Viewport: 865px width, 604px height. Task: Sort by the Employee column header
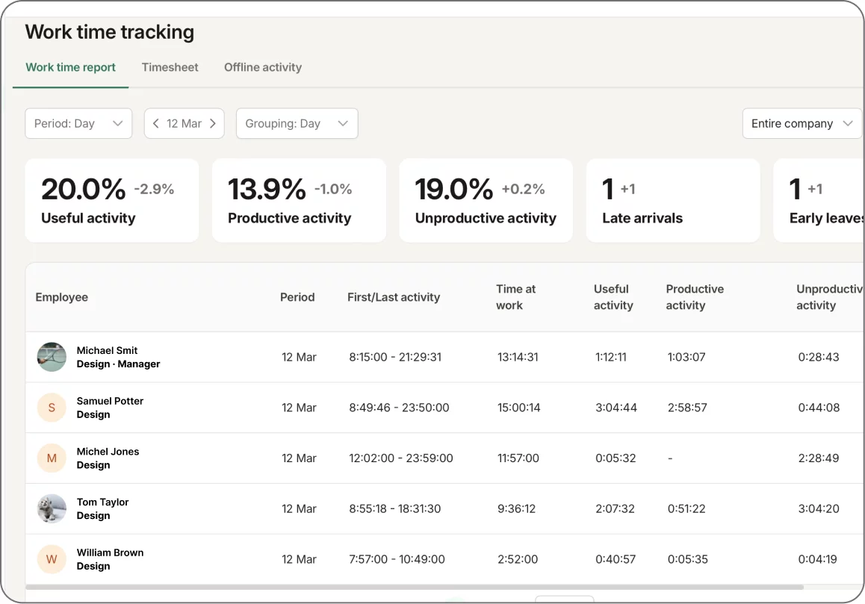coord(62,297)
